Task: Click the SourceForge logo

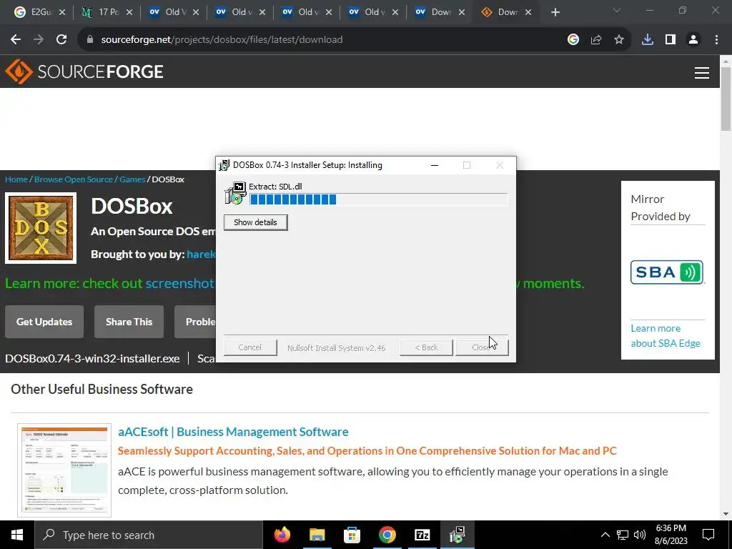Action: coord(84,71)
